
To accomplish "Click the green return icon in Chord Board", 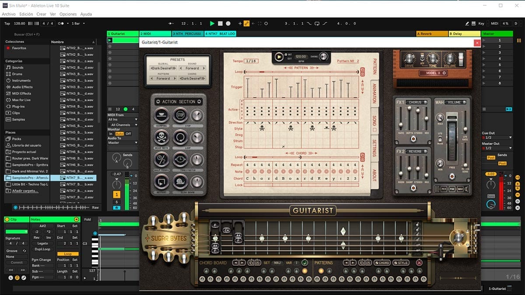I will [x=304, y=263].
